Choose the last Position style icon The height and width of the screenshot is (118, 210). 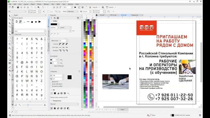[x=67, y=50]
